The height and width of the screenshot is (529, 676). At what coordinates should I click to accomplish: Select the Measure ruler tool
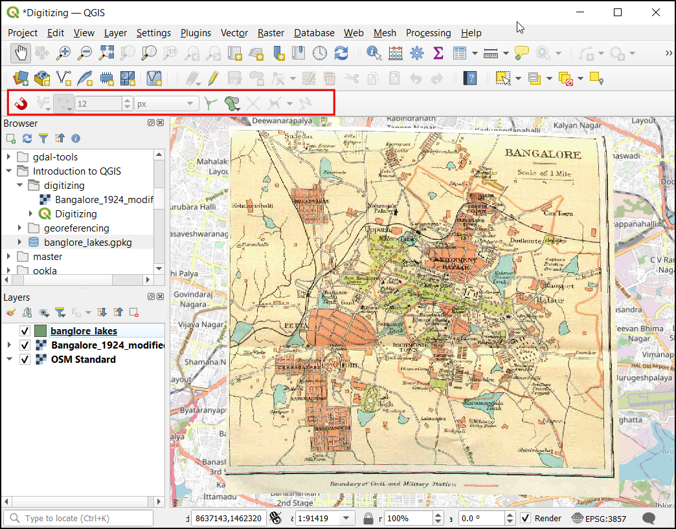(x=491, y=54)
